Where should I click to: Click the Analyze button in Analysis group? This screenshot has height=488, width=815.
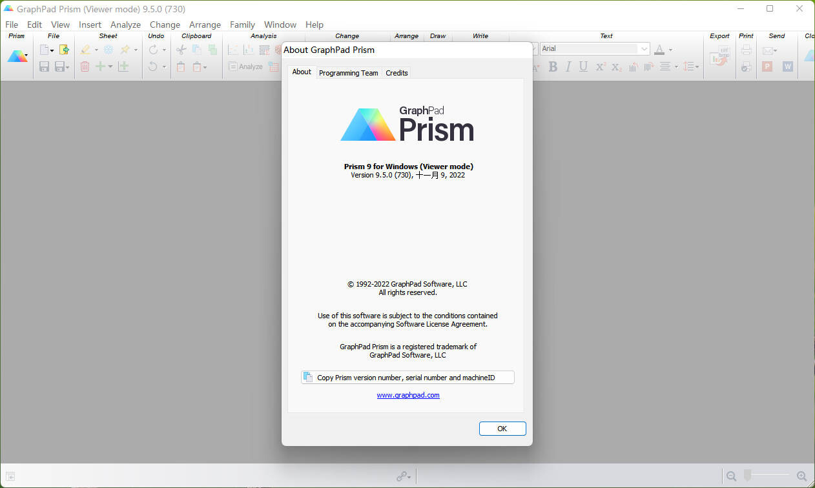pyautogui.click(x=245, y=66)
